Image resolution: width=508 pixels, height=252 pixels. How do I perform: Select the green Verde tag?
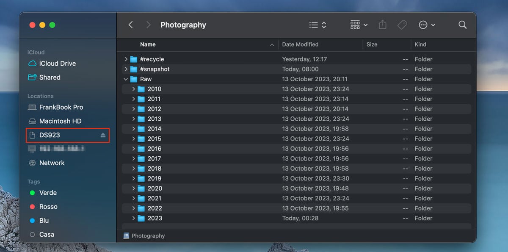47,193
